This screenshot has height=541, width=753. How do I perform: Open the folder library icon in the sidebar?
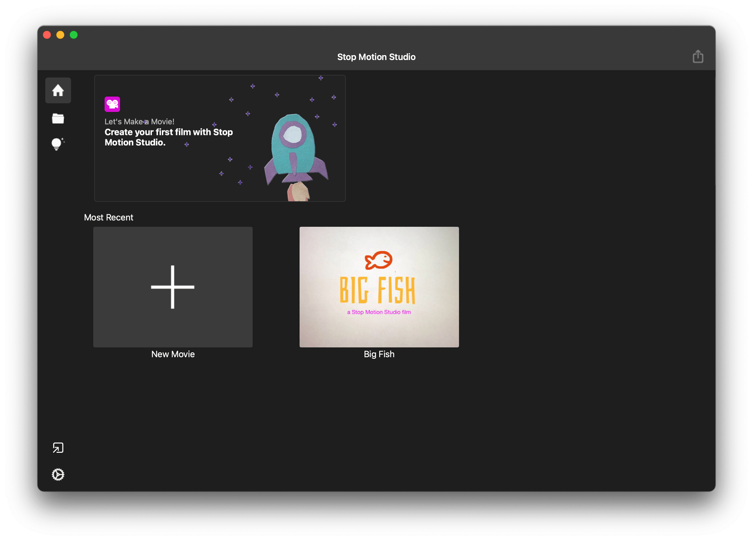[x=58, y=119]
